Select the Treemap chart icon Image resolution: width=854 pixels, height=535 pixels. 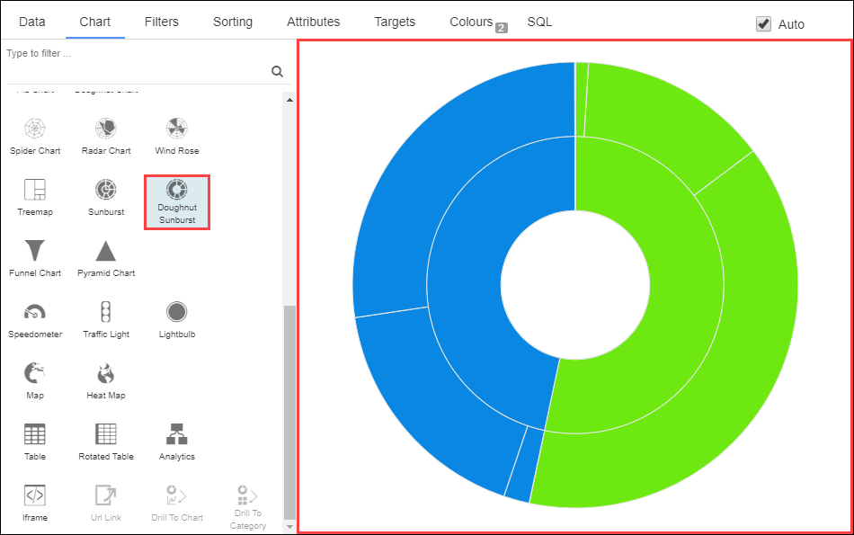point(35,189)
